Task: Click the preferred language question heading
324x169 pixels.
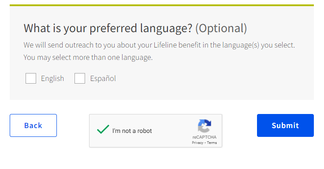Action: (x=135, y=29)
